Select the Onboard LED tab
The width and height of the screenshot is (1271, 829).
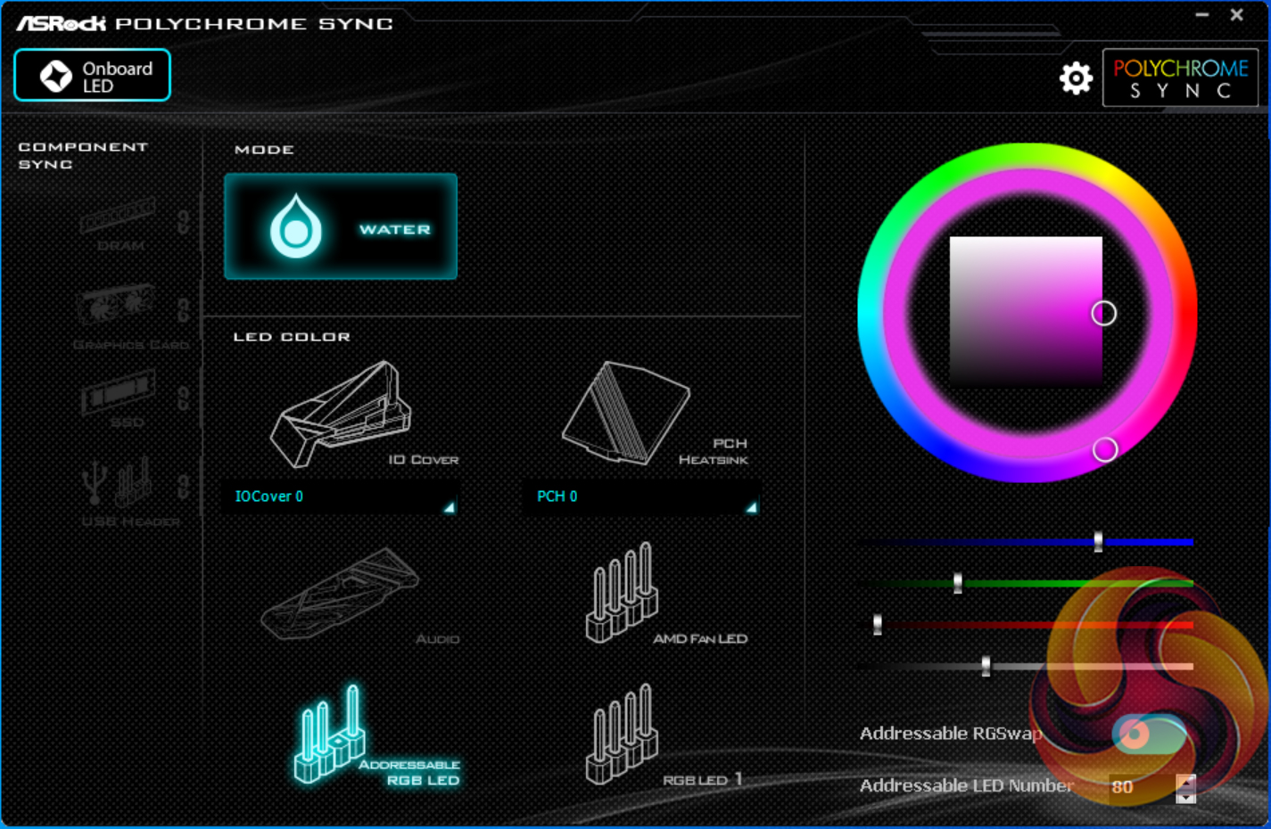click(x=92, y=75)
